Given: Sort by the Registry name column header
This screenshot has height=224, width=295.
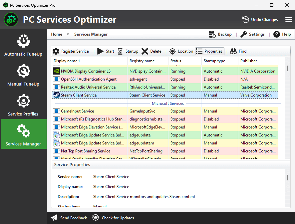Looking at the screenshot, I should (148, 61).
